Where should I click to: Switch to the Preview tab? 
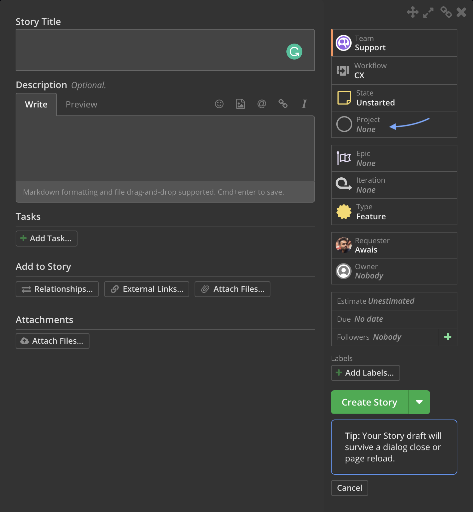(81, 104)
